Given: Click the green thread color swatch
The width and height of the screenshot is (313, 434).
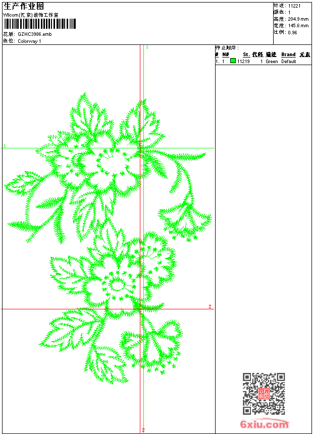Looking at the screenshot, I should pos(233,61).
